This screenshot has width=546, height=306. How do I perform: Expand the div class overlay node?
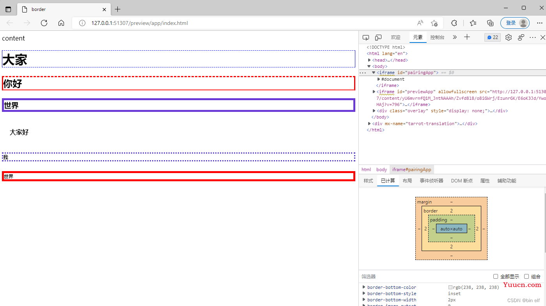[x=374, y=111]
